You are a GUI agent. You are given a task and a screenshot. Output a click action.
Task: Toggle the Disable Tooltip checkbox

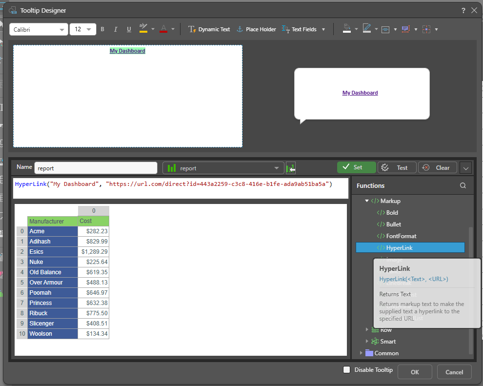point(346,370)
